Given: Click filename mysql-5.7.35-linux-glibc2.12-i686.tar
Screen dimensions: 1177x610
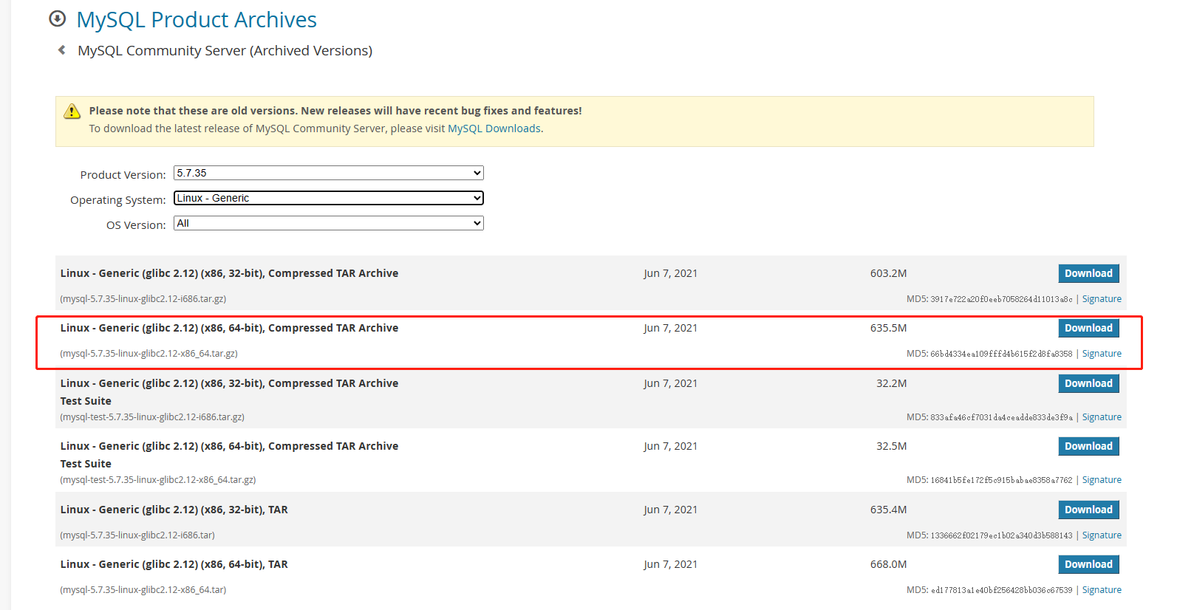Looking at the screenshot, I should pos(137,535).
